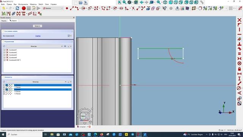This screenshot has height=137, width=243.
Task: Select the circle creation tool
Action: point(83,8)
